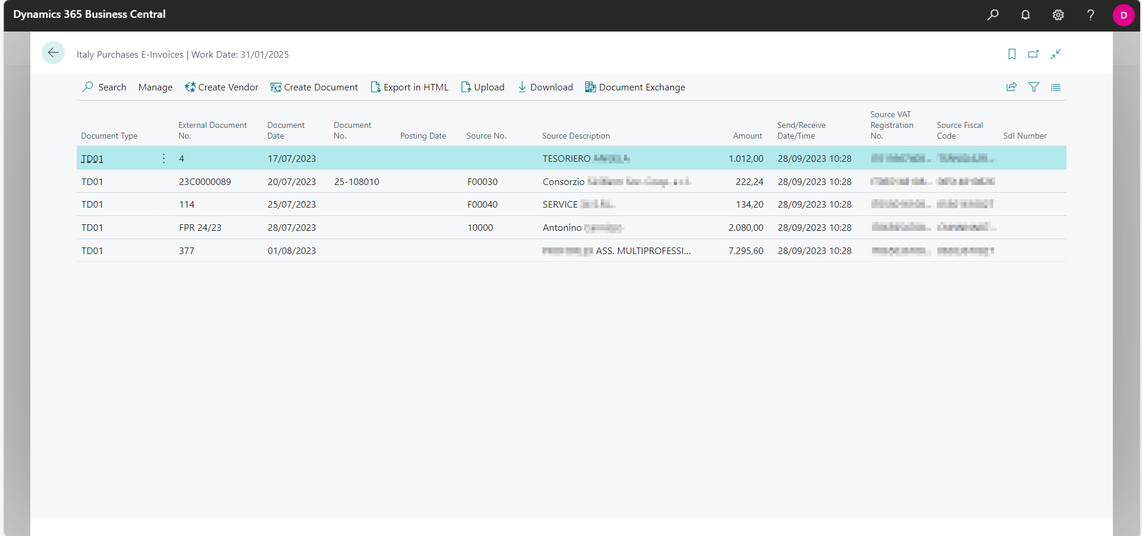Open the settings gear
Screen dimensions: 1142x536
[x=1058, y=15]
